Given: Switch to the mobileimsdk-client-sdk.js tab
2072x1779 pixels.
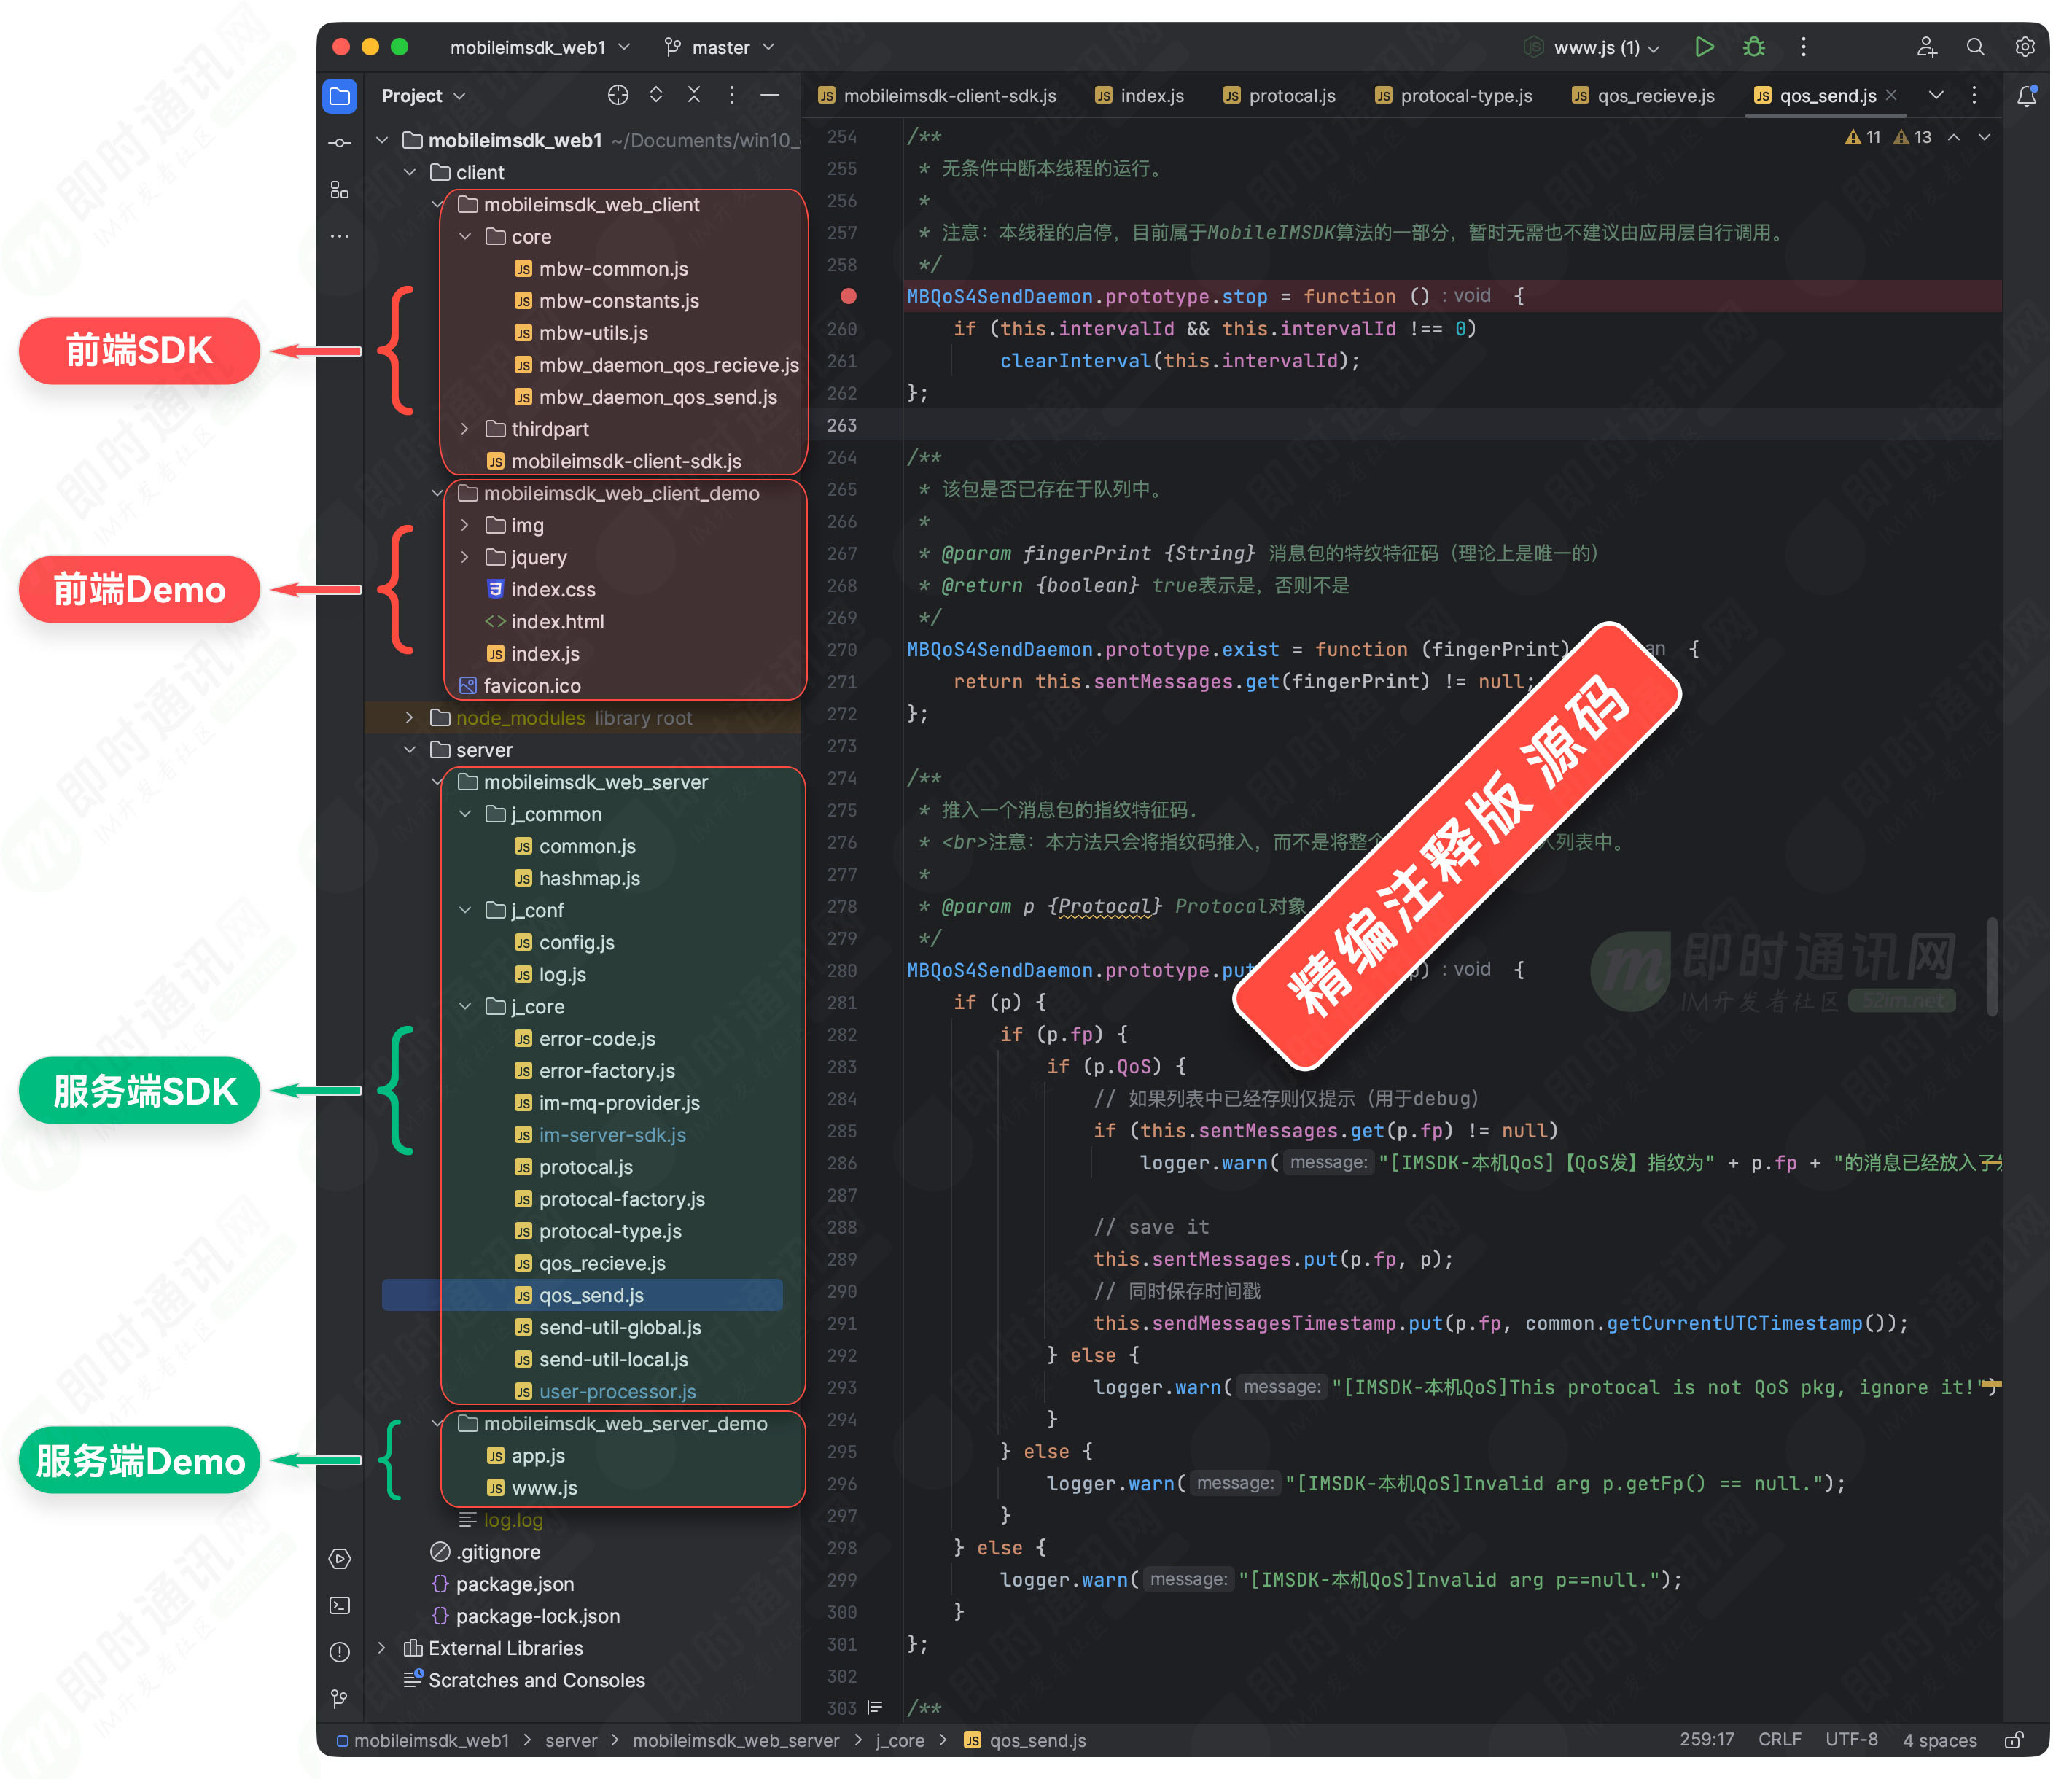Looking at the screenshot, I should (937, 96).
